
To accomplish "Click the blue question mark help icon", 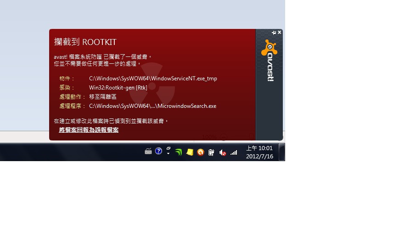I will point(158,151).
